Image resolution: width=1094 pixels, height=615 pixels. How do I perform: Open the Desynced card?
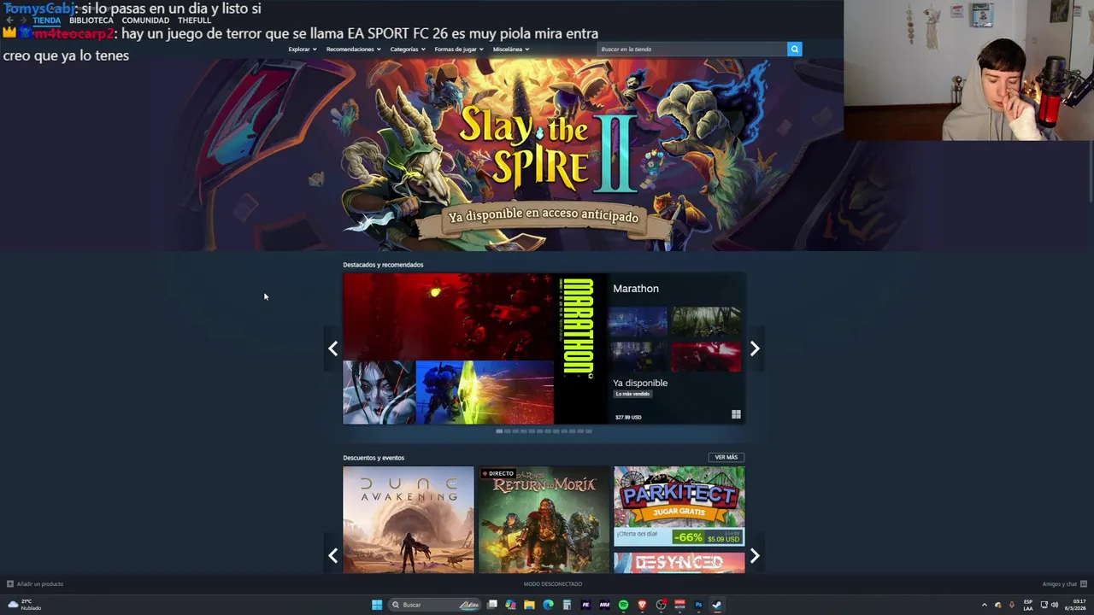click(x=679, y=562)
